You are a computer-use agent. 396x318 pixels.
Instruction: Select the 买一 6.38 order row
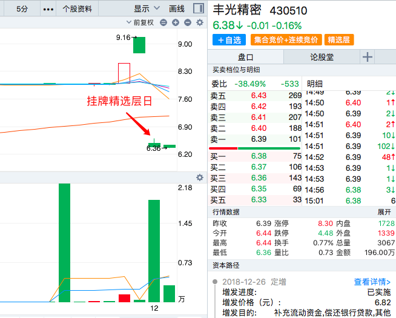click(256, 156)
